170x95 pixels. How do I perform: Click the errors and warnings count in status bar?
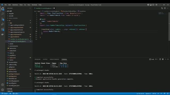[15, 94]
